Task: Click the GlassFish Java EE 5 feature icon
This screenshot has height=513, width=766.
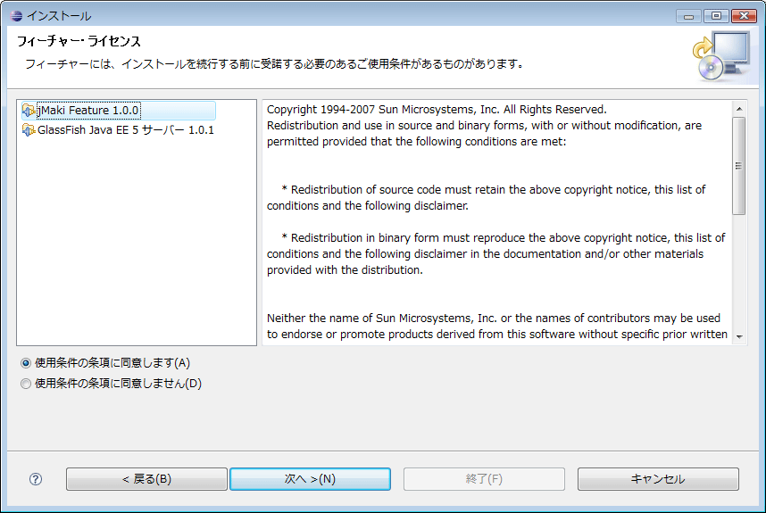Action: coord(29,130)
